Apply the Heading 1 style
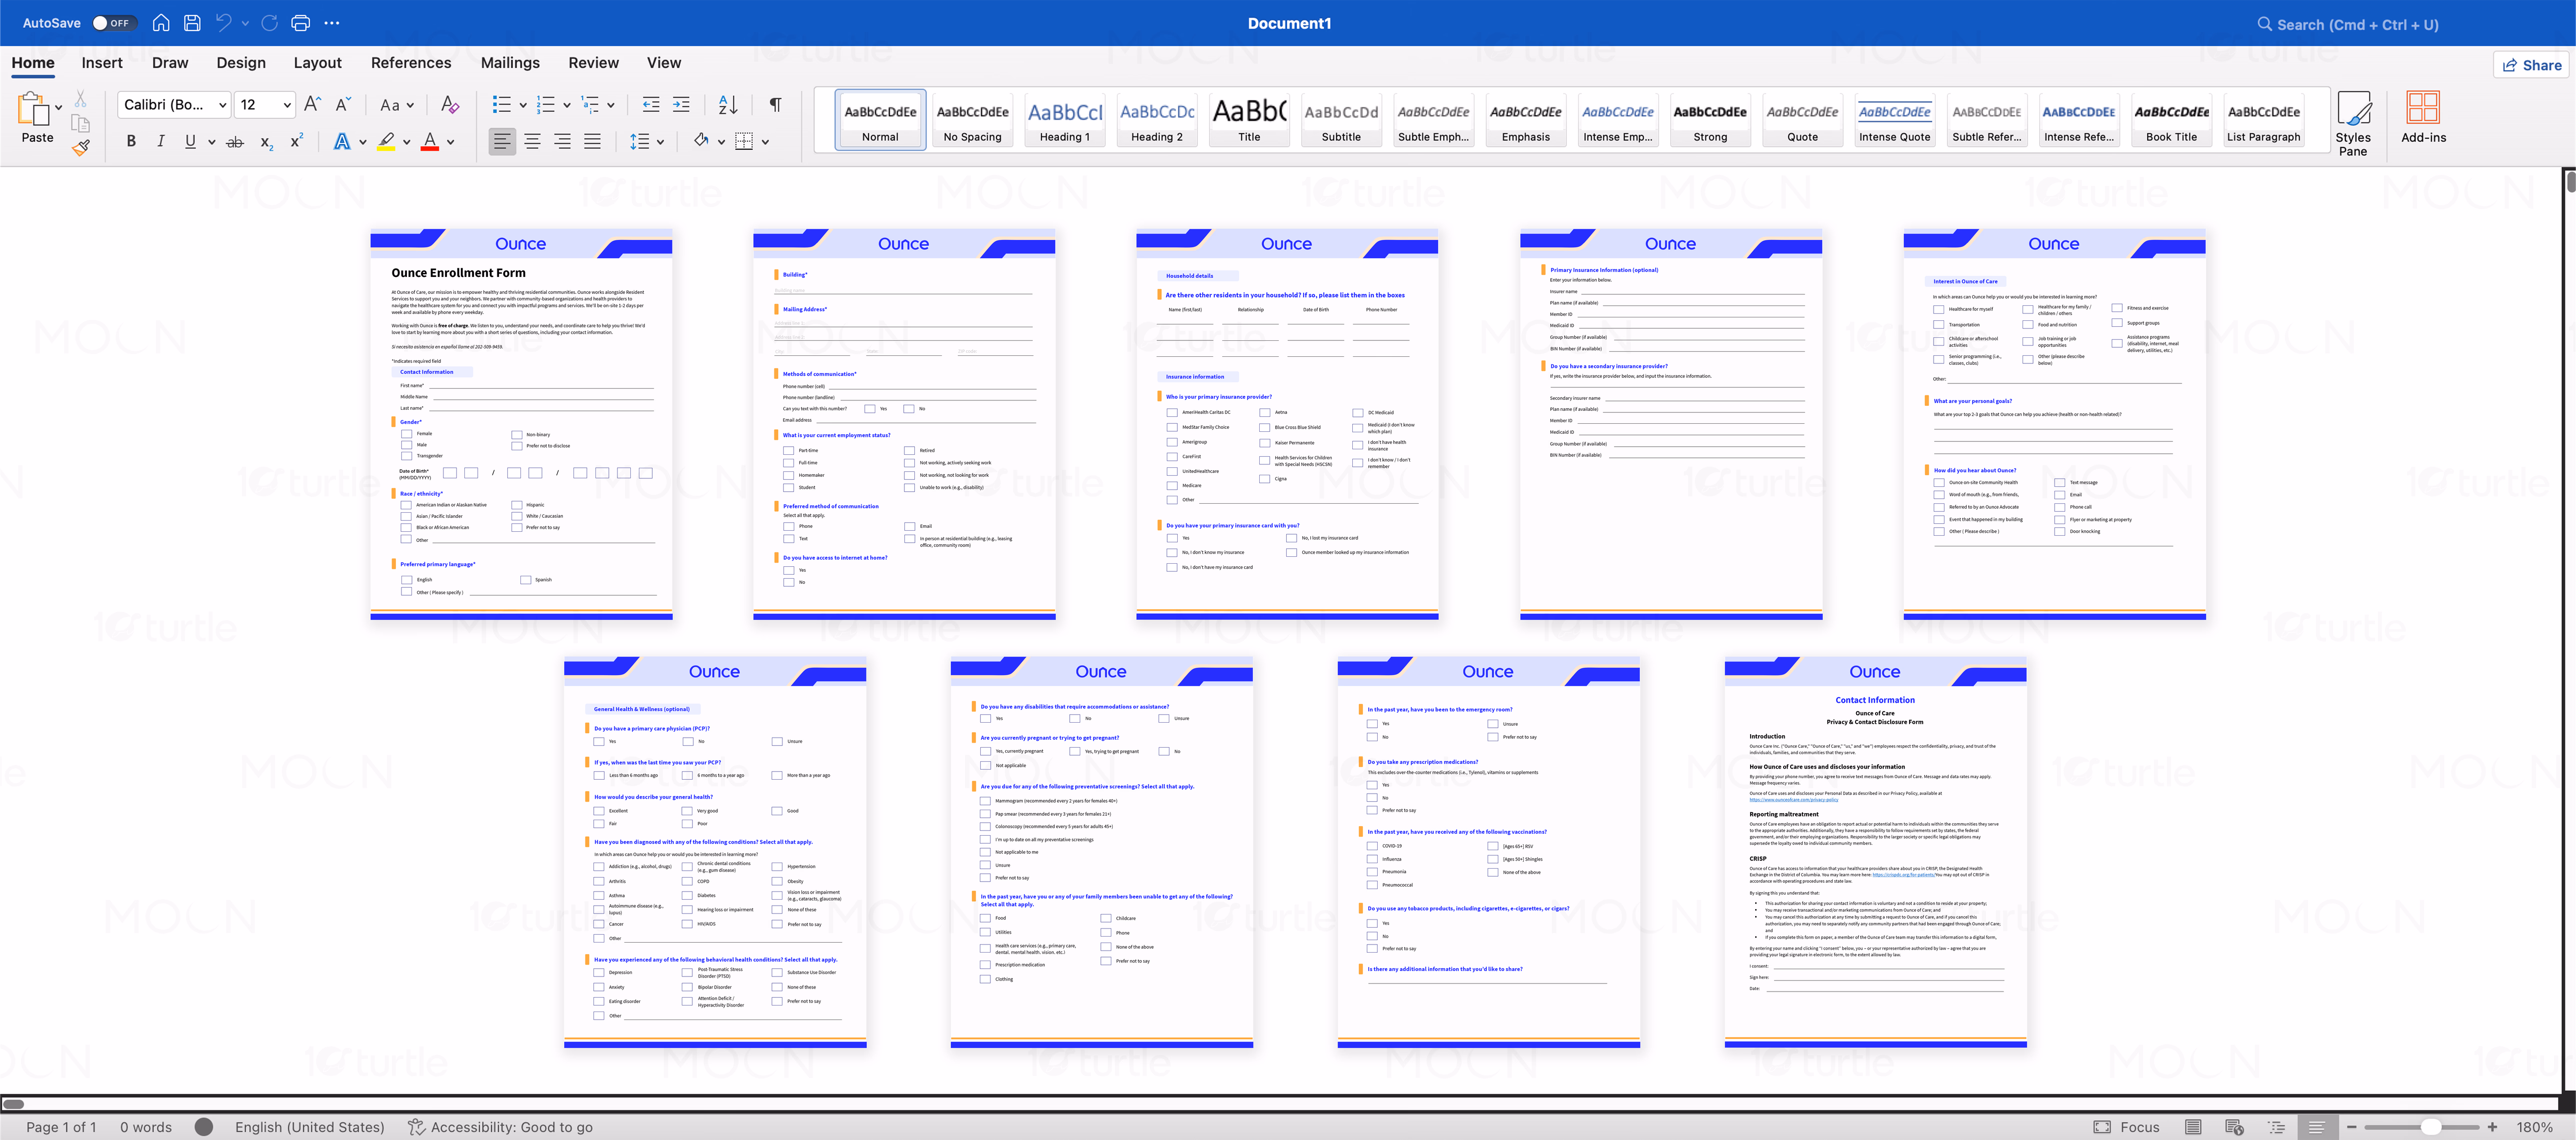This screenshot has width=2576, height=1140. pyautogui.click(x=1065, y=119)
